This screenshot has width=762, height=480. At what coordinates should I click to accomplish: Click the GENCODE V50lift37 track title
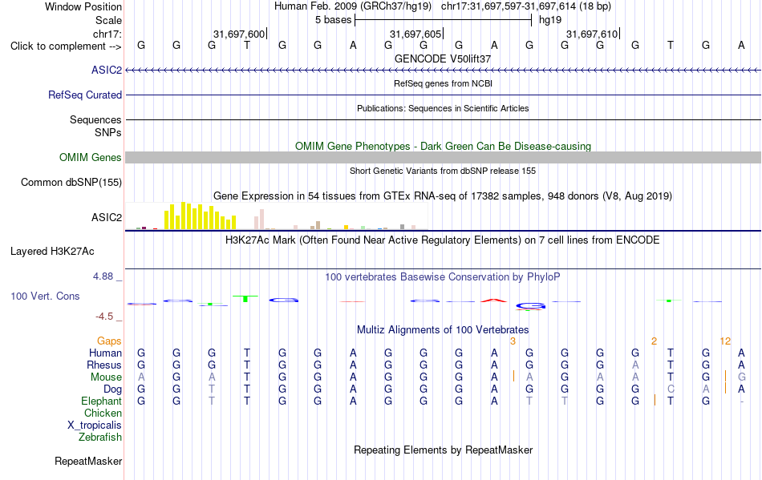[443, 58]
